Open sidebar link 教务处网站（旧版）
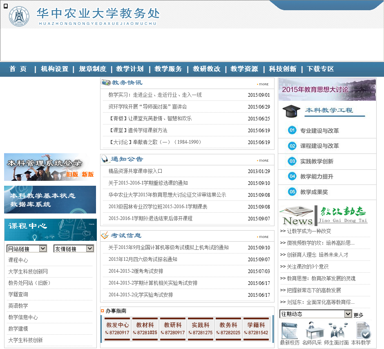The height and width of the screenshot is (349, 384). coord(29,283)
